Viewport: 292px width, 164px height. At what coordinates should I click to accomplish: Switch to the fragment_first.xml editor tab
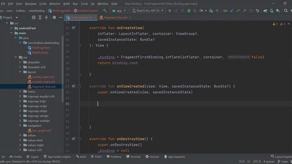(x=115, y=17)
